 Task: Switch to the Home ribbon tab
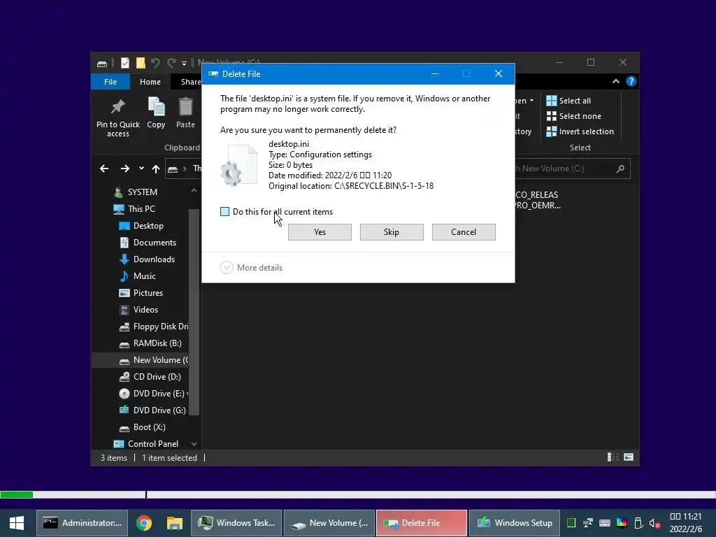[150, 82]
